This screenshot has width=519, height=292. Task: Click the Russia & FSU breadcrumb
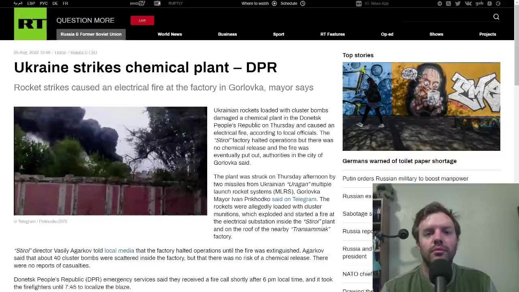84,52
